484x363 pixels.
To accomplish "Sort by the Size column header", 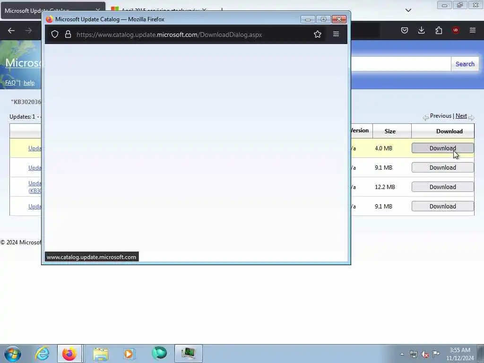I will click(390, 131).
